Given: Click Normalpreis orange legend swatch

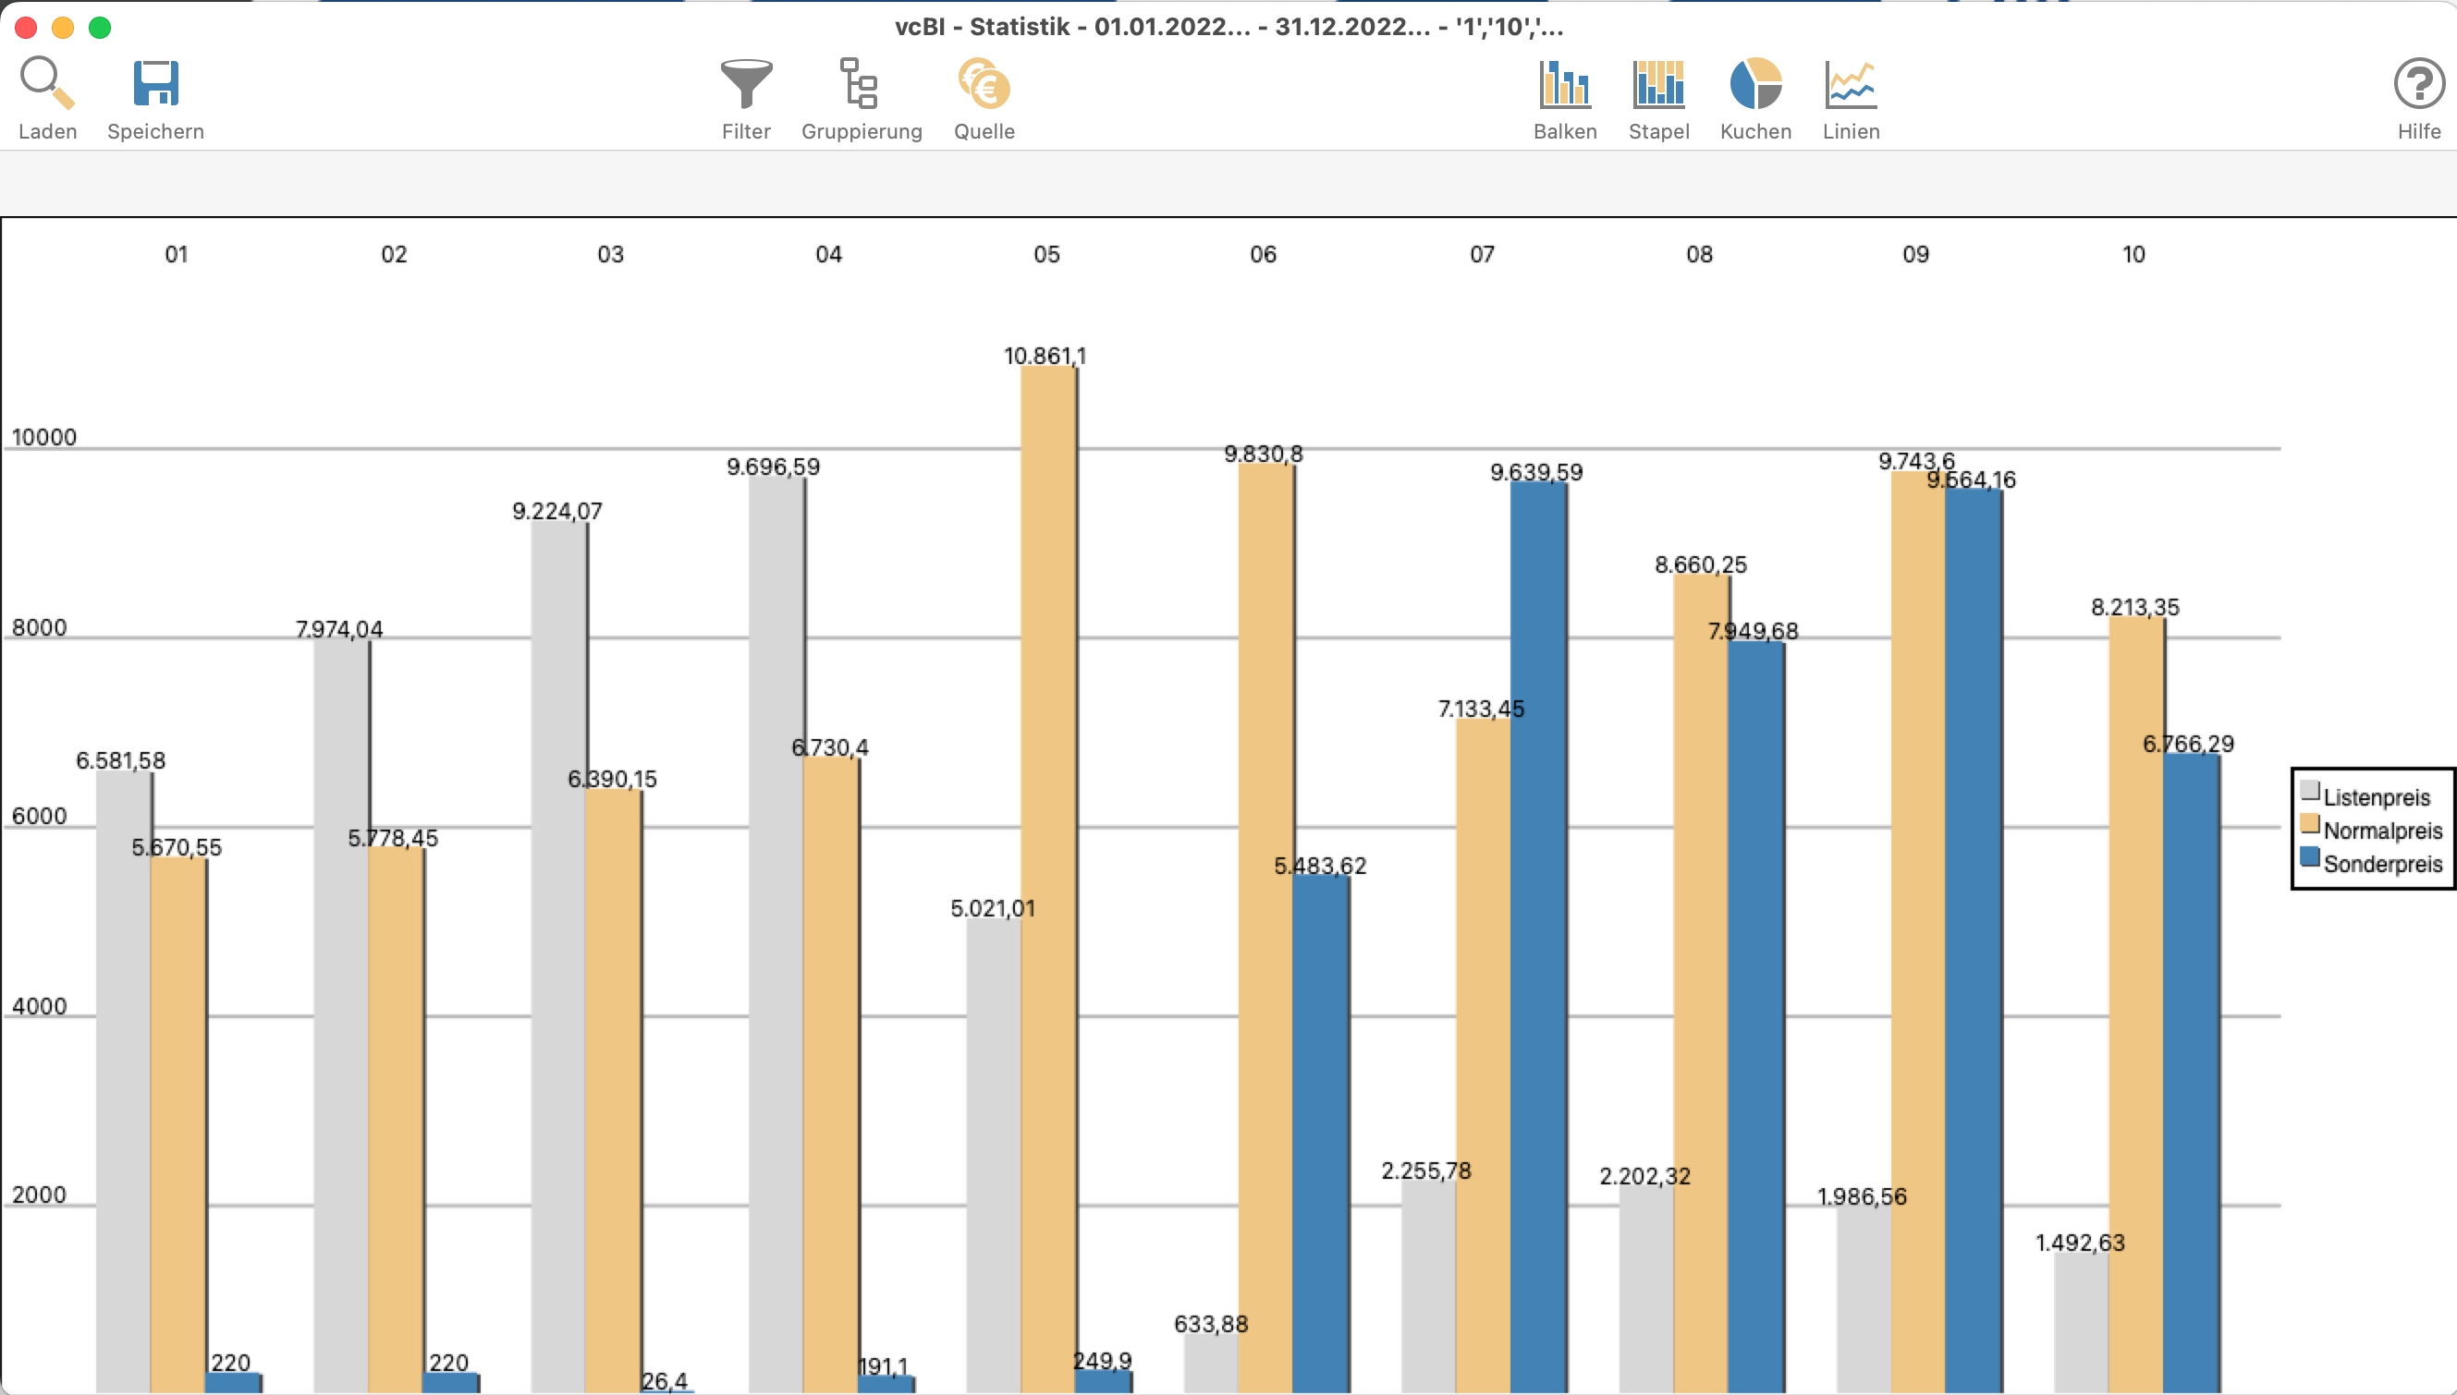Looking at the screenshot, I should coord(2309,825).
